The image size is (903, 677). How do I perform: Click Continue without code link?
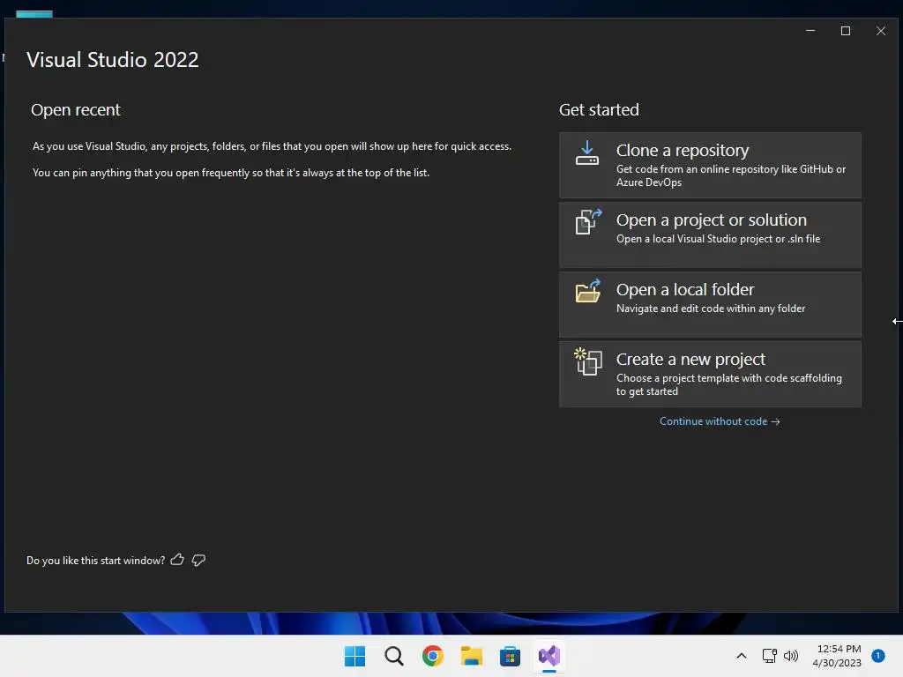pos(720,421)
